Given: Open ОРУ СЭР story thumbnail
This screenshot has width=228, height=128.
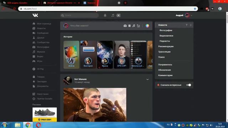Looking at the screenshot, I should (x=121, y=55).
